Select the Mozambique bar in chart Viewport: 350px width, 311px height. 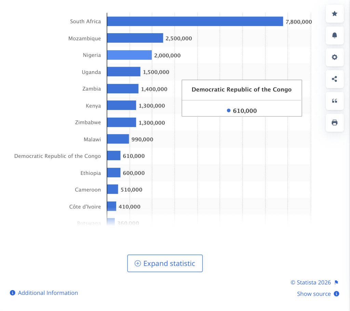135,38
